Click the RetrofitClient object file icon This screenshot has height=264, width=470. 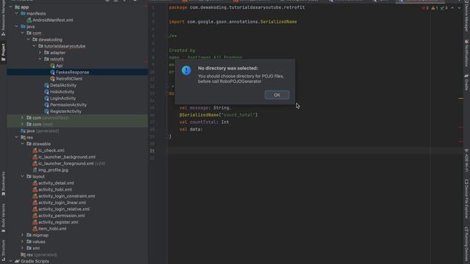52,78
